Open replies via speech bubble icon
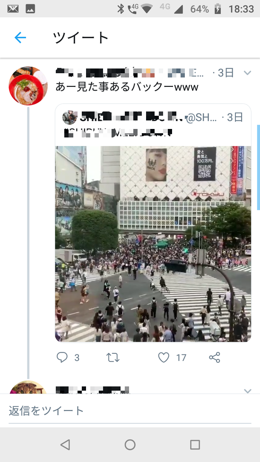The width and height of the screenshot is (260, 462). point(62,358)
